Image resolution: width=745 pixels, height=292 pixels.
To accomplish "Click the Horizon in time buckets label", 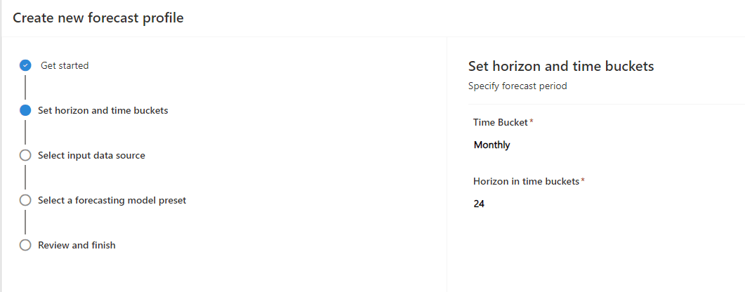I will point(526,181).
